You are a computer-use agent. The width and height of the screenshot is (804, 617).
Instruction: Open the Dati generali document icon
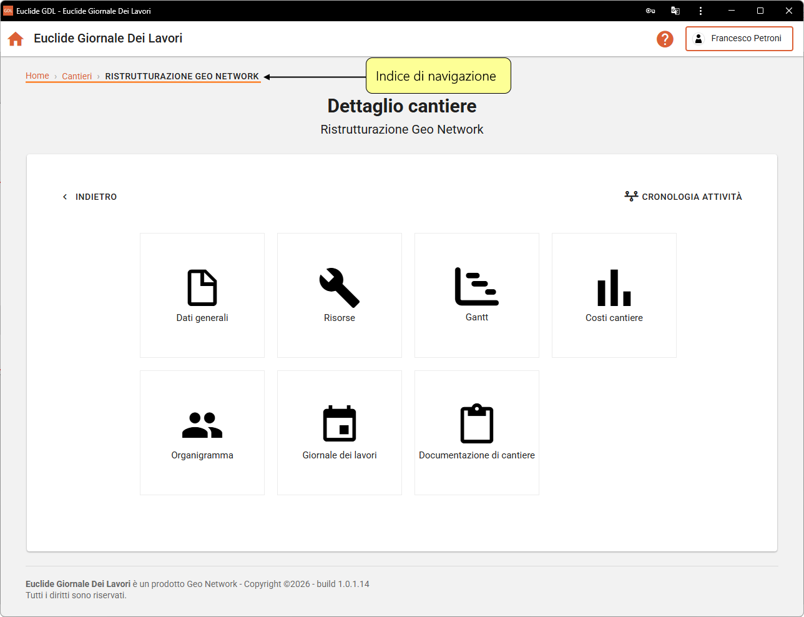point(202,288)
